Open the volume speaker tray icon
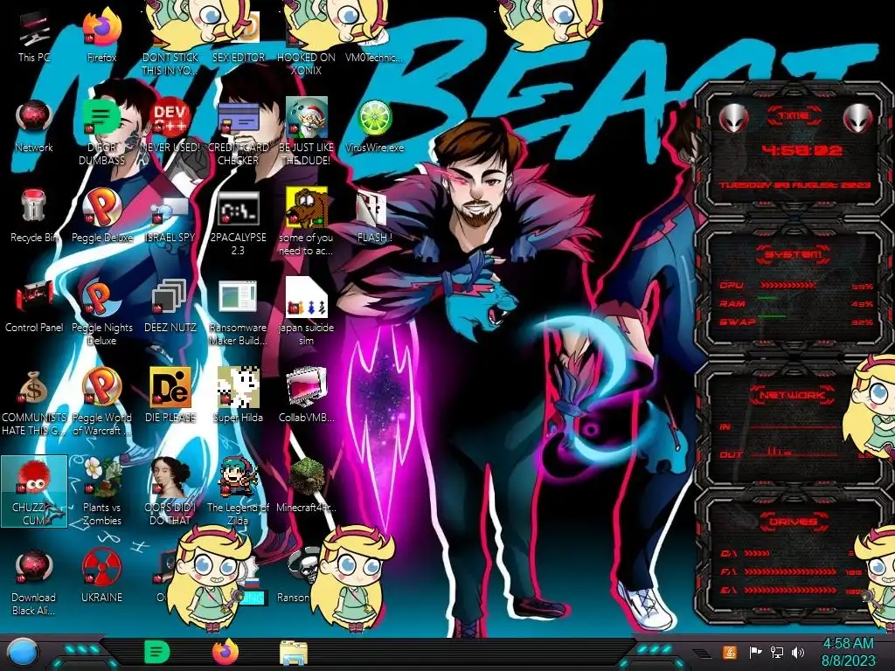 tap(797, 652)
